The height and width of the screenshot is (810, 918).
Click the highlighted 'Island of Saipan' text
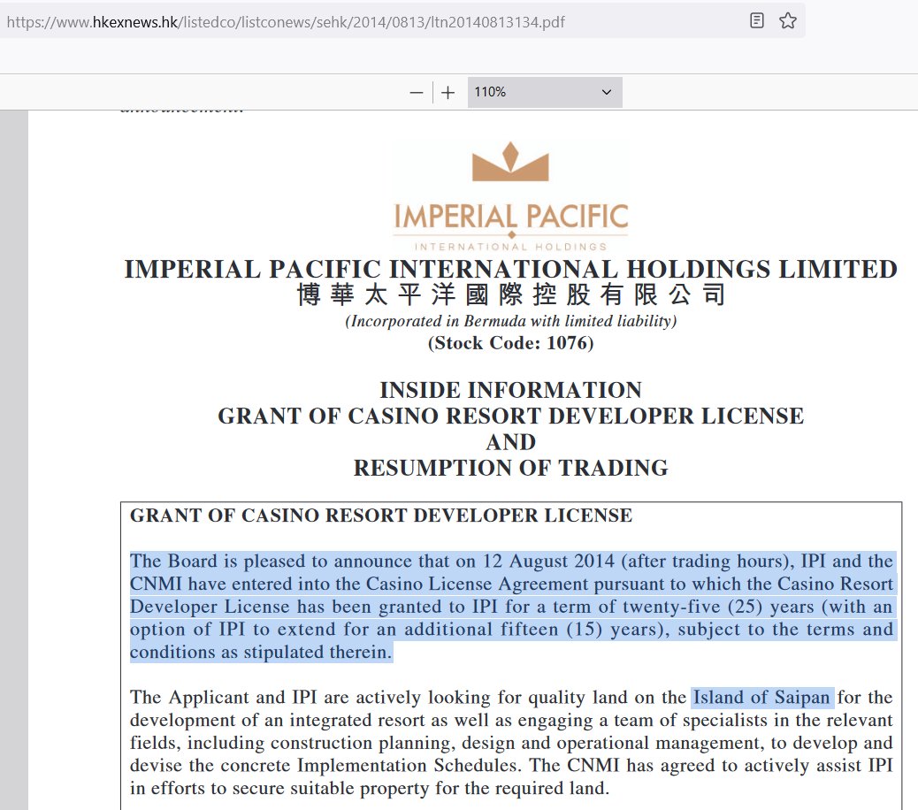pos(761,697)
